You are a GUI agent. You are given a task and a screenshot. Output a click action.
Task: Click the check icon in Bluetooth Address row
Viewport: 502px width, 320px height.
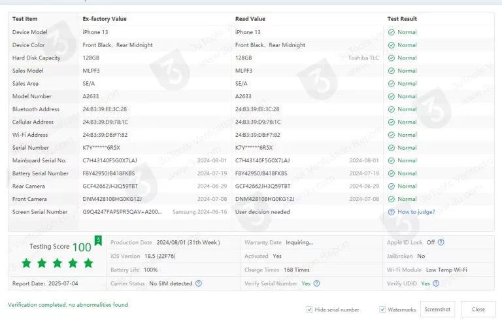click(x=392, y=109)
